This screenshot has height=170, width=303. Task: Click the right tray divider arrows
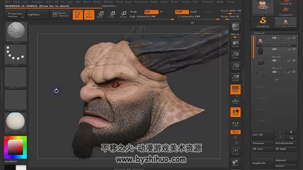coord(243,84)
